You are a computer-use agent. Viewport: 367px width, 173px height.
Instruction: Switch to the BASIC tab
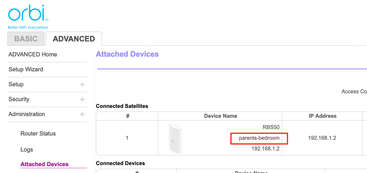[x=26, y=39]
